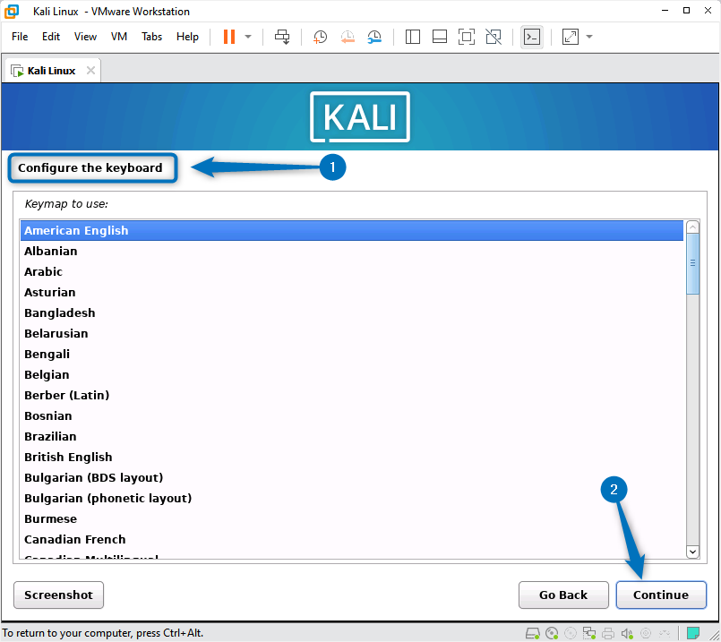This screenshot has width=721, height=642.
Task: Take a snapshot of the virtual machine
Action: tap(320, 37)
